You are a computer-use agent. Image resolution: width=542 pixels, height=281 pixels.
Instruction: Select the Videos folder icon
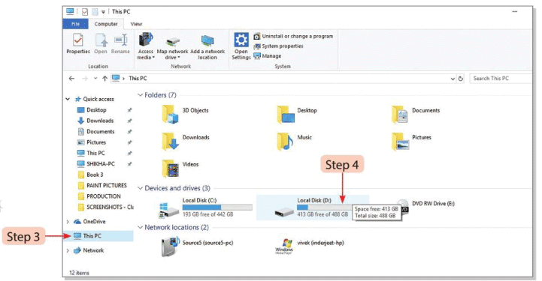[x=170, y=169]
